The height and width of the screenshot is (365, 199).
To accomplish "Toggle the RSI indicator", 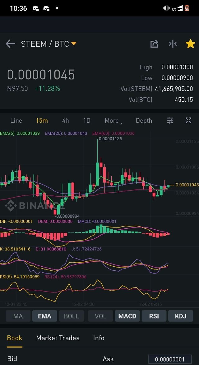I will click(x=154, y=316).
